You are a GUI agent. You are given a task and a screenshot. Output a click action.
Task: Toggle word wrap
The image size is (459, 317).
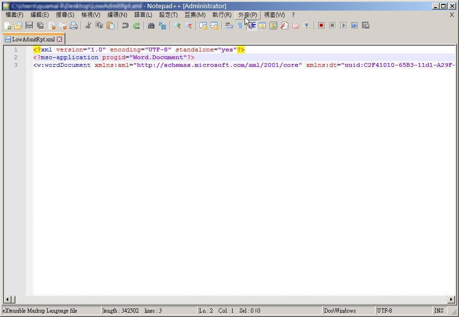(x=229, y=25)
